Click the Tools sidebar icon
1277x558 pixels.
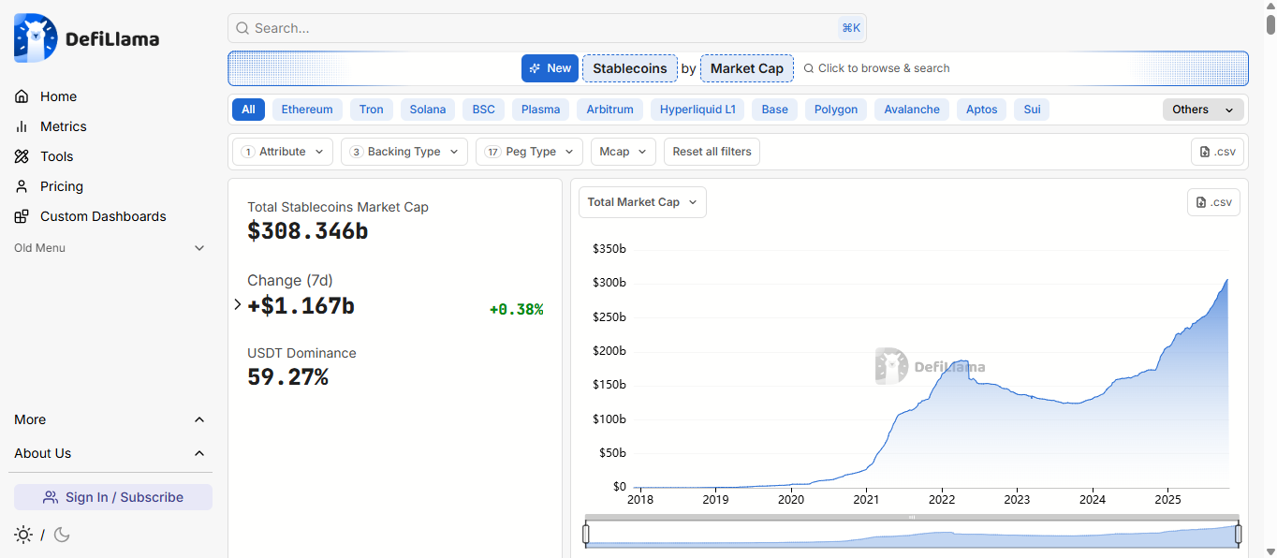pyautogui.click(x=22, y=156)
